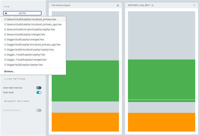
Task: Toggle the Enable MCUboot switch
Action: pyautogui.click(x=39, y=110)
